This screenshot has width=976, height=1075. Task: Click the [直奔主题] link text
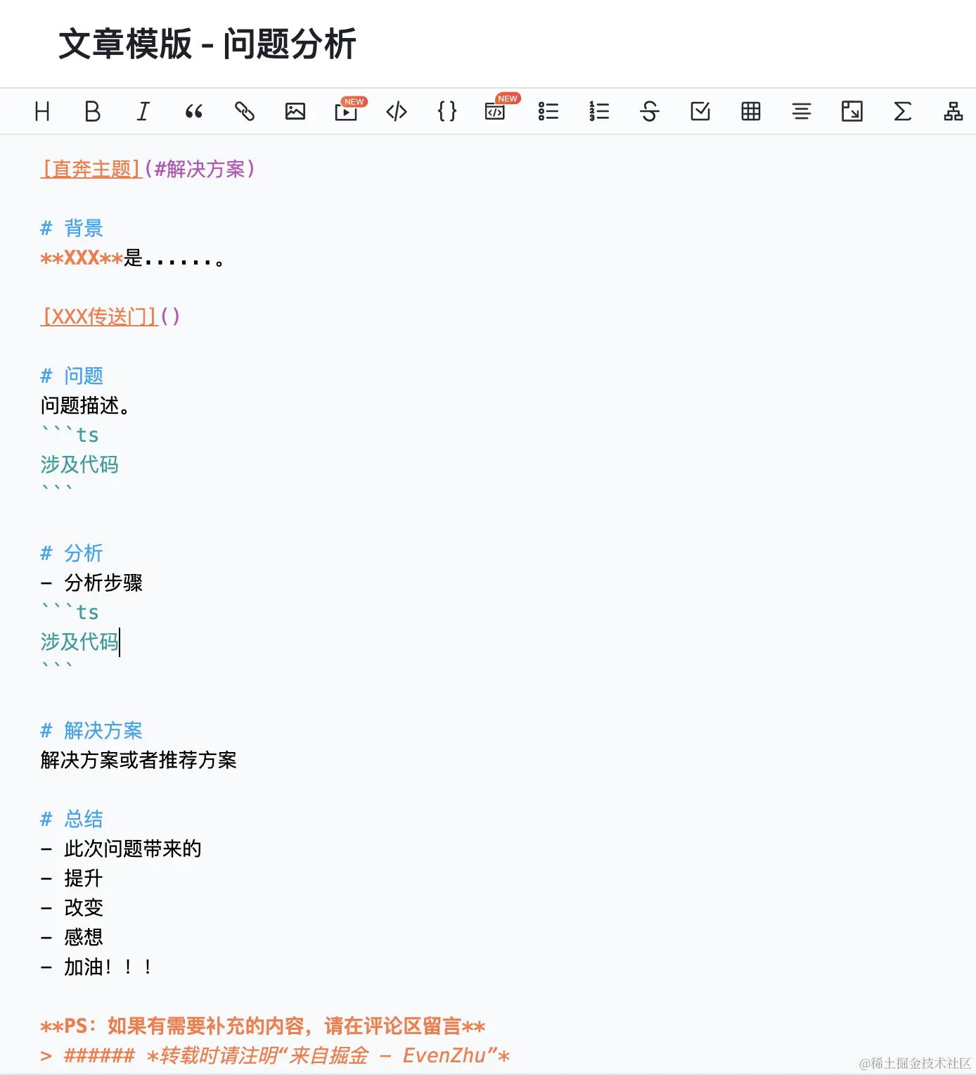pyautogui.click(x=91, y=170)
